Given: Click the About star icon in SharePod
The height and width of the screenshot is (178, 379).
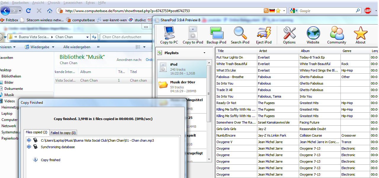Looking at the screenshot, I should 360,35.
